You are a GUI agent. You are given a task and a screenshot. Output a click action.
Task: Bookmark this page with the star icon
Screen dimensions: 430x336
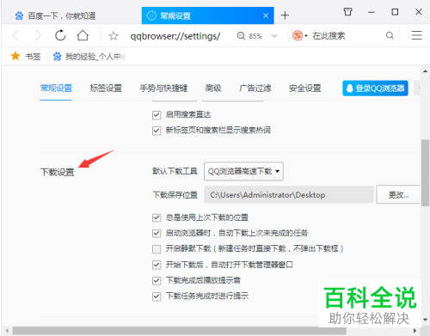click(x=114, y=36)
